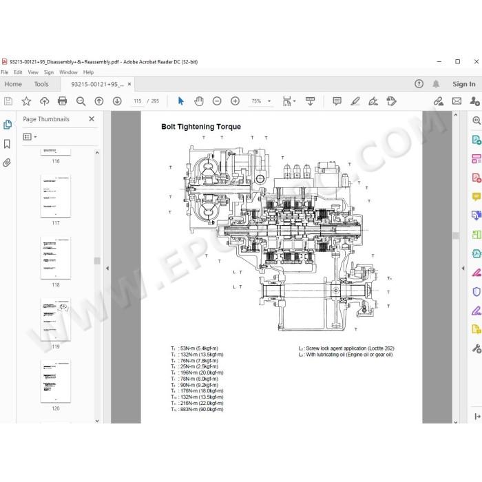Viewport: 482px width, 482px height.
Task: Collapse the right tools pane arrow
Action: 463,269
